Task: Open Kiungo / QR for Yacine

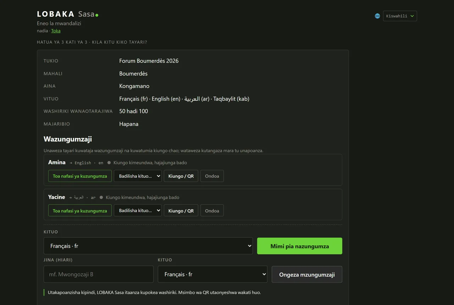Action: [181, 211]
